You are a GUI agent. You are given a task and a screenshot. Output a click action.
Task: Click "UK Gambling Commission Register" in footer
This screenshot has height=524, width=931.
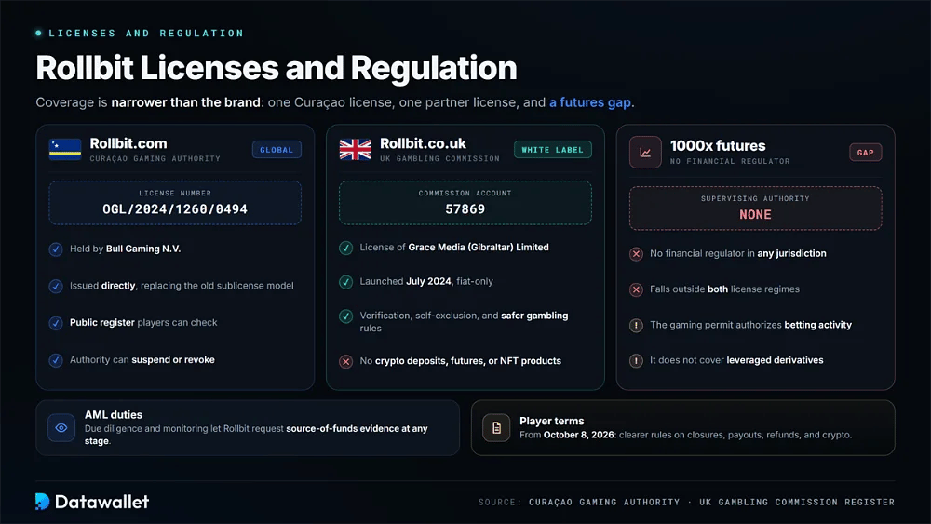(x=797, y=502)
